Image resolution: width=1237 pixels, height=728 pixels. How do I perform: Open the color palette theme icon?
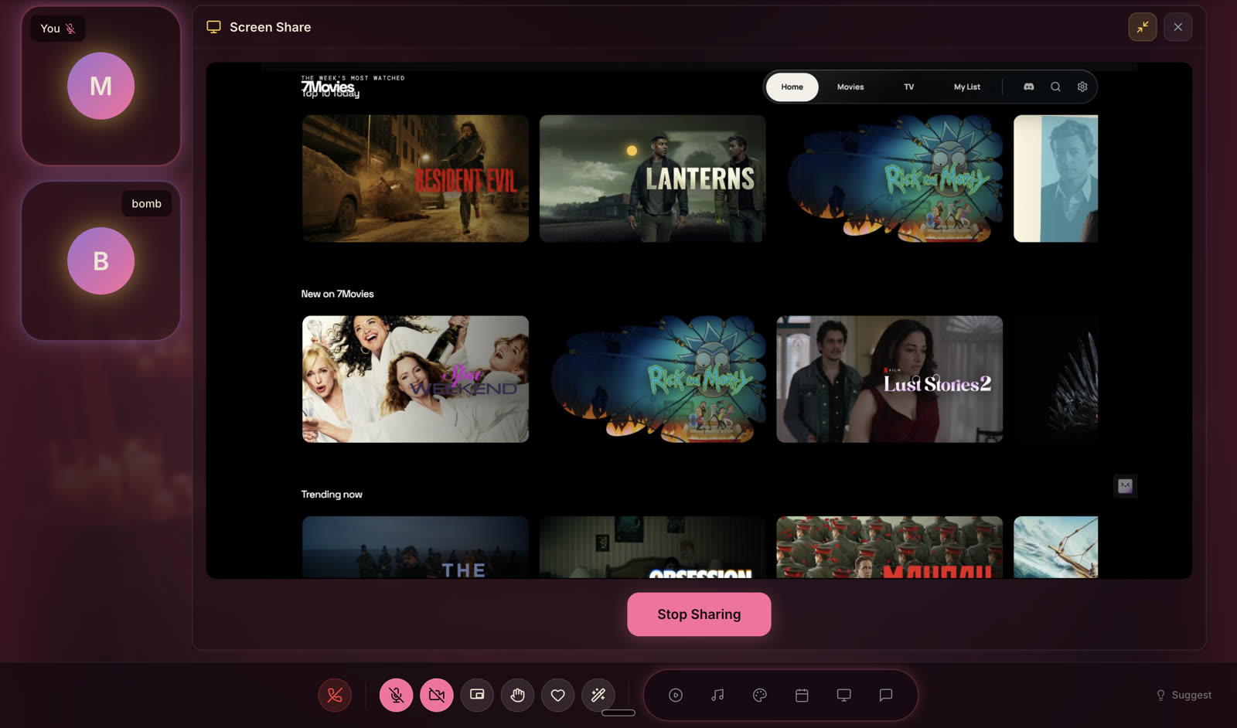click(760, 695)
